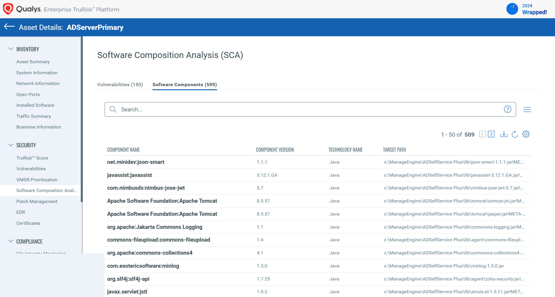Go to previous page of components

[x=482, y=134]
